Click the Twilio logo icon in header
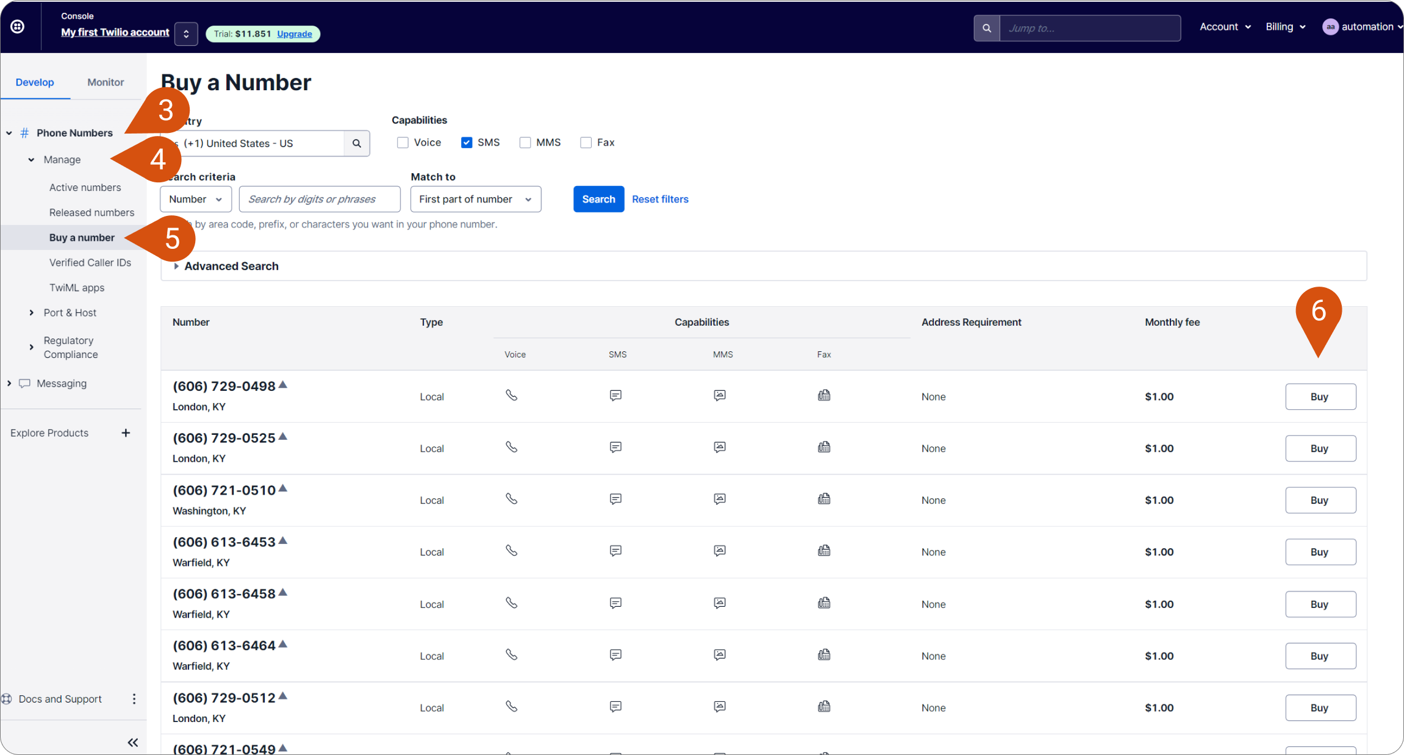 pyautogui.click(x=18, y=26)
